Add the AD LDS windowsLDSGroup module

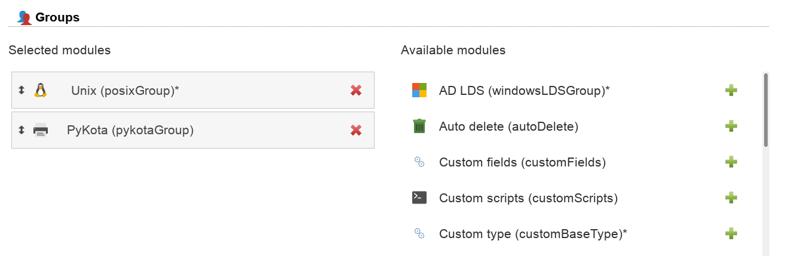coord(731,90)
